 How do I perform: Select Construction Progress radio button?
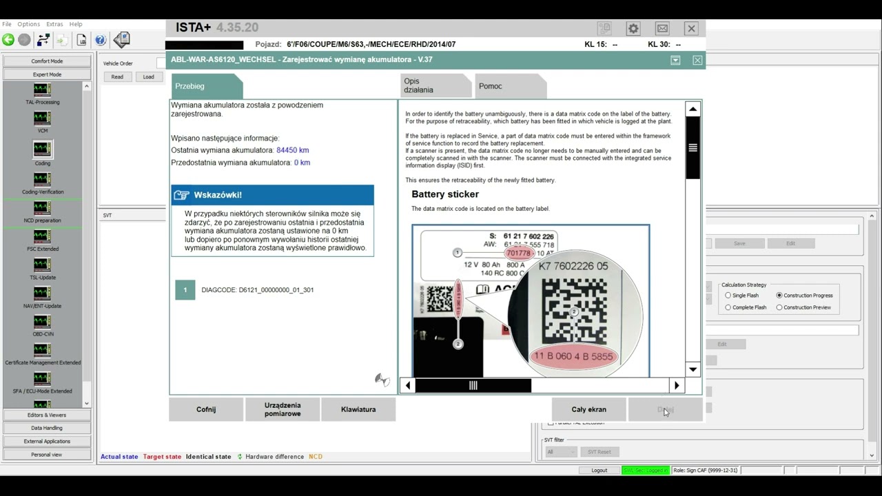[x=779, y=296]
